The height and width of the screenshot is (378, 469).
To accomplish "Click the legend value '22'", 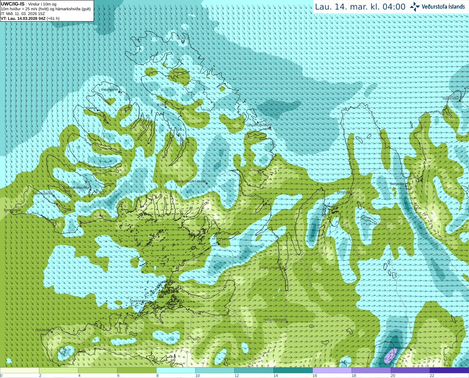I will [x=432, y=375].
